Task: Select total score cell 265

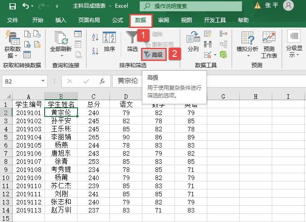Action: 93,137
